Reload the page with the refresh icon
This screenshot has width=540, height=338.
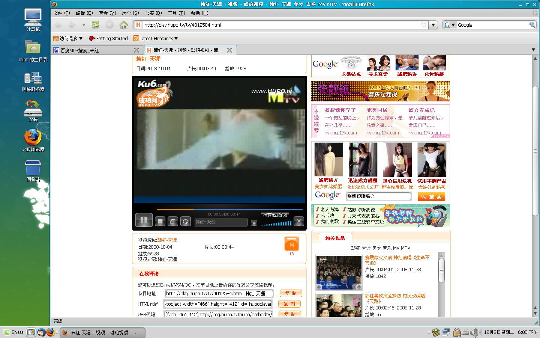[x=95, y=25]
